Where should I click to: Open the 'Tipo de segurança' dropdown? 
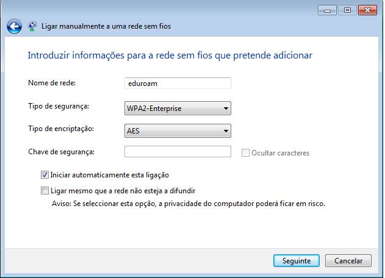pyautogui.click(x=178, y=108)
